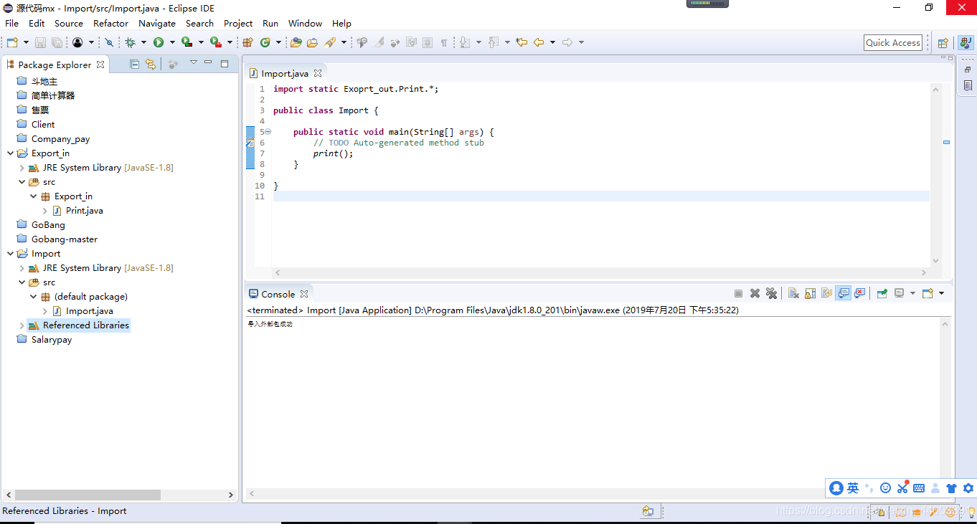Click the Open Perspective icon
The width and height of the screenshot is (977, 524).
[x=943, y=42]
